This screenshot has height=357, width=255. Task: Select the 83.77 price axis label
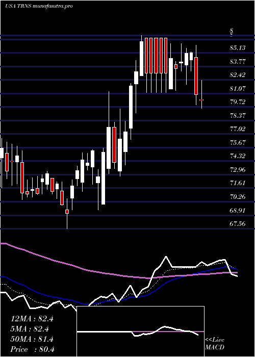[x=238, y=61]
